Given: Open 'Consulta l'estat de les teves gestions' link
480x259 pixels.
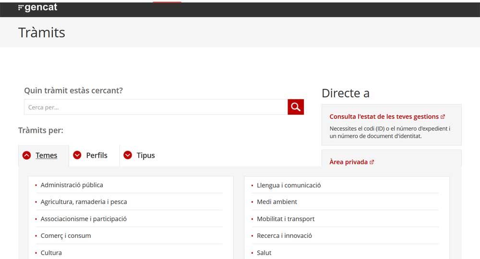Looking at the screenshot, I should point(384,117).
